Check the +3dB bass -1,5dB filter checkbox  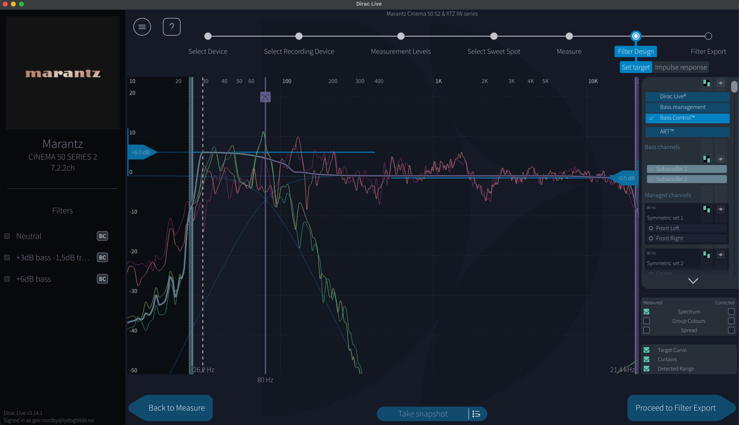tap(7, 258)
